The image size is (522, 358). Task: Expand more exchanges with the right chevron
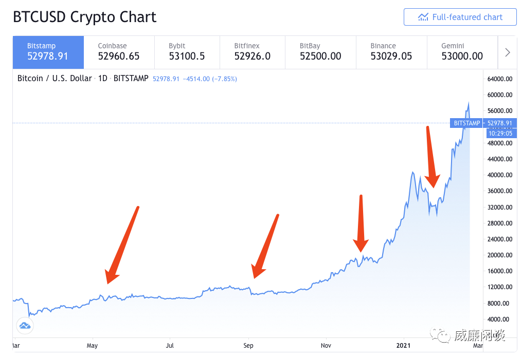[x=508, y=52]
